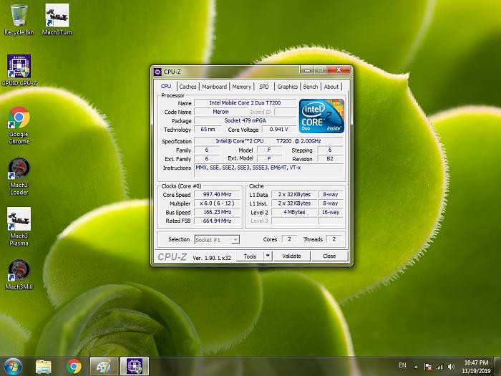Screen dimensions: 501x376
Task: Click the CPU-Z taskbar button
Action: [x=135, y=367]
